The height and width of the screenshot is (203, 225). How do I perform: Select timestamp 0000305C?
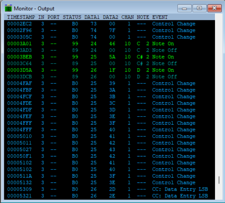[19, 37]
